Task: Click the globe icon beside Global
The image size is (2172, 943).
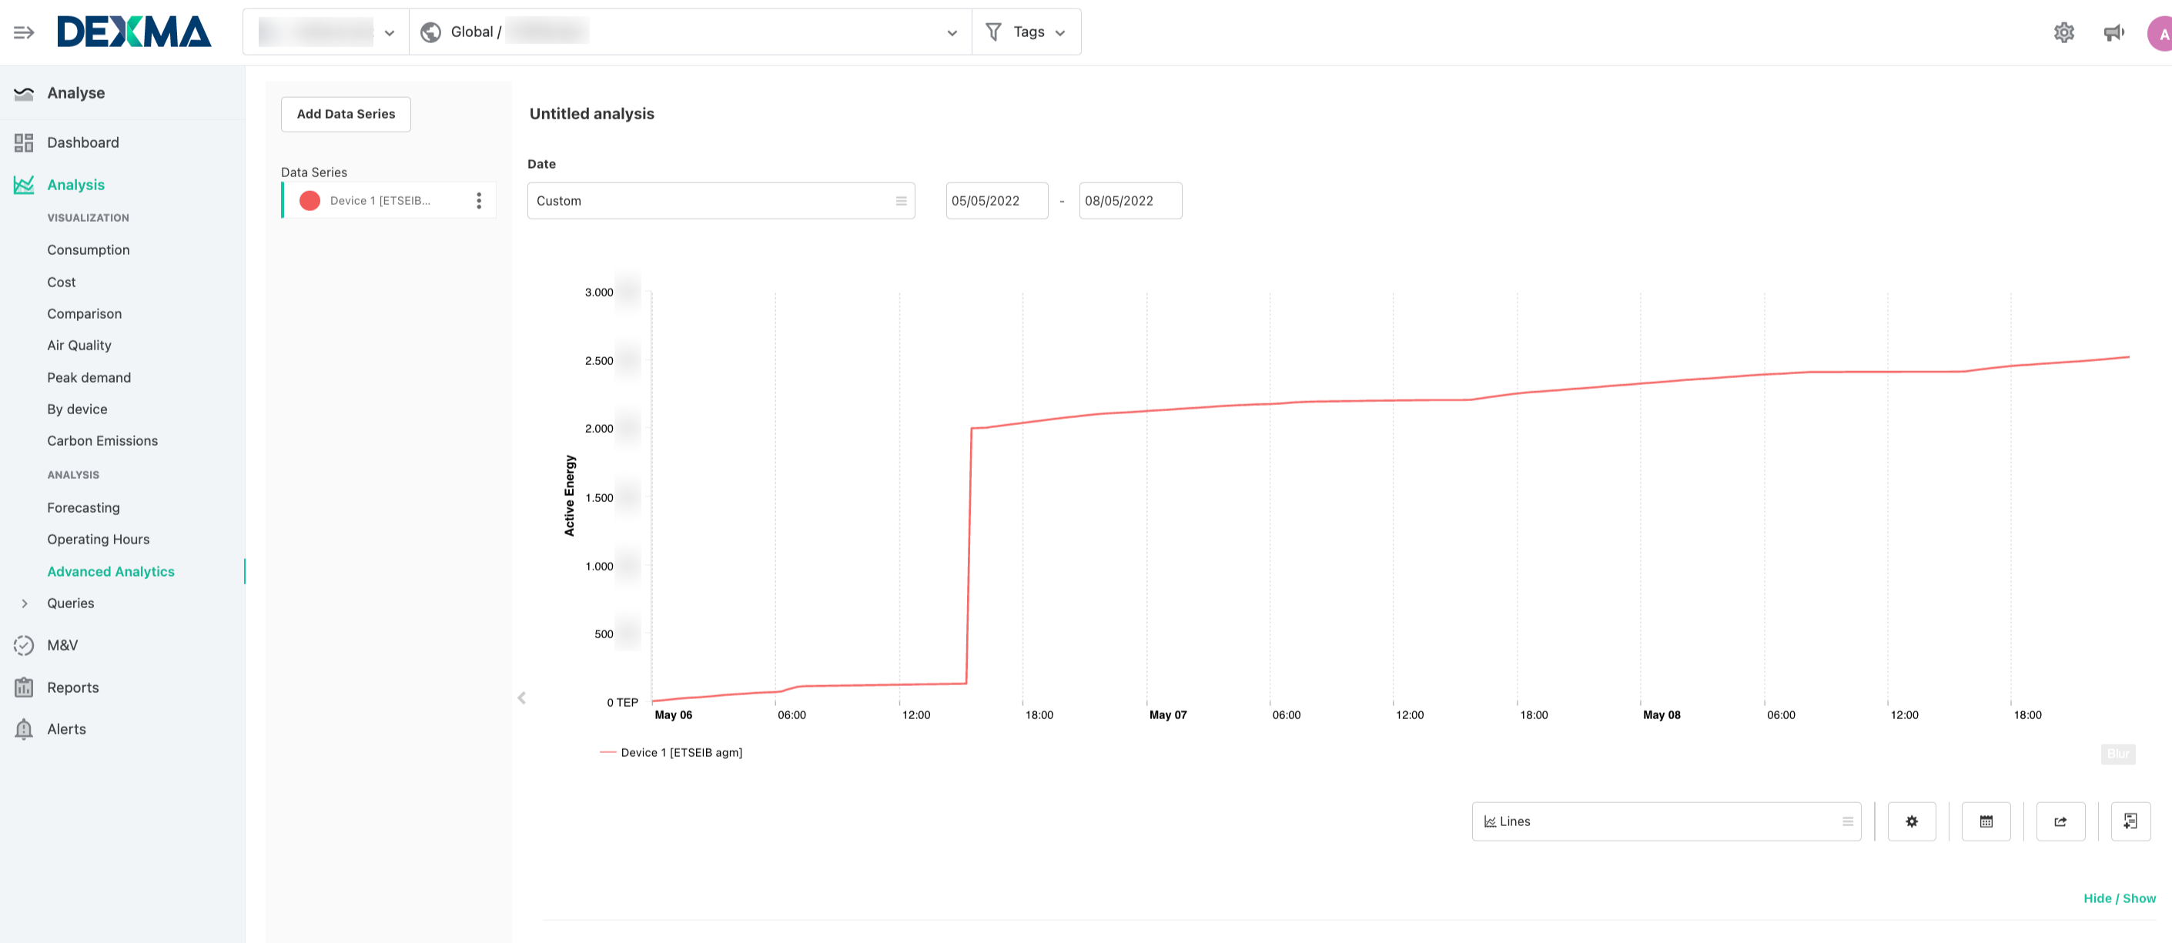Action: click(431, 32)
